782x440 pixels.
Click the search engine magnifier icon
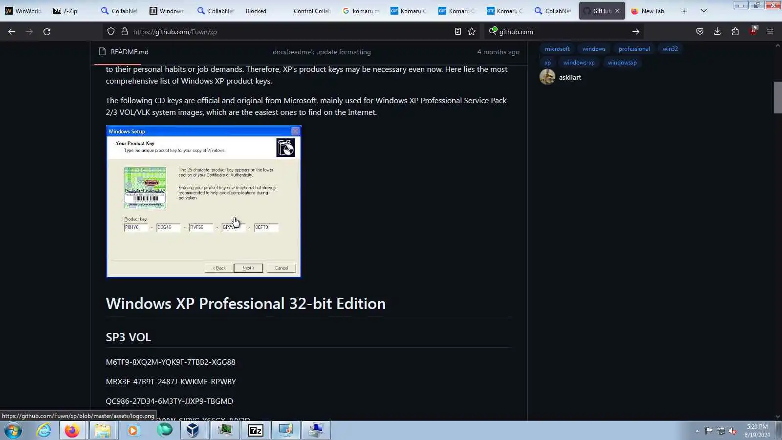coord(493,31)
